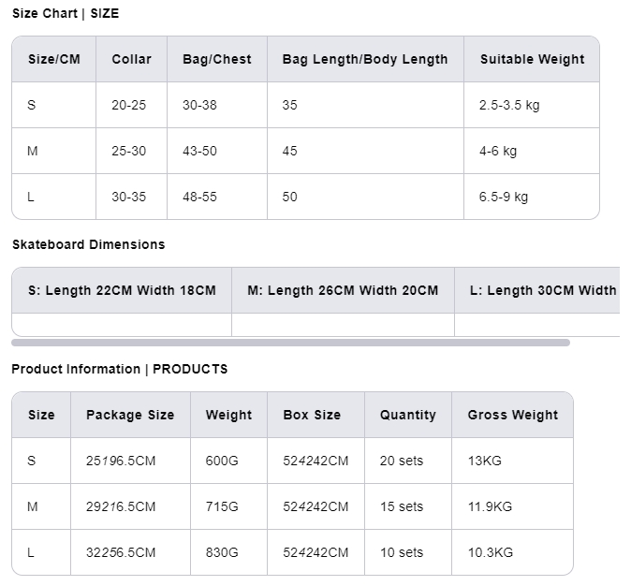Select the Bag Length/Body Length header
631x586 pixels.
(x=364, y=59)
